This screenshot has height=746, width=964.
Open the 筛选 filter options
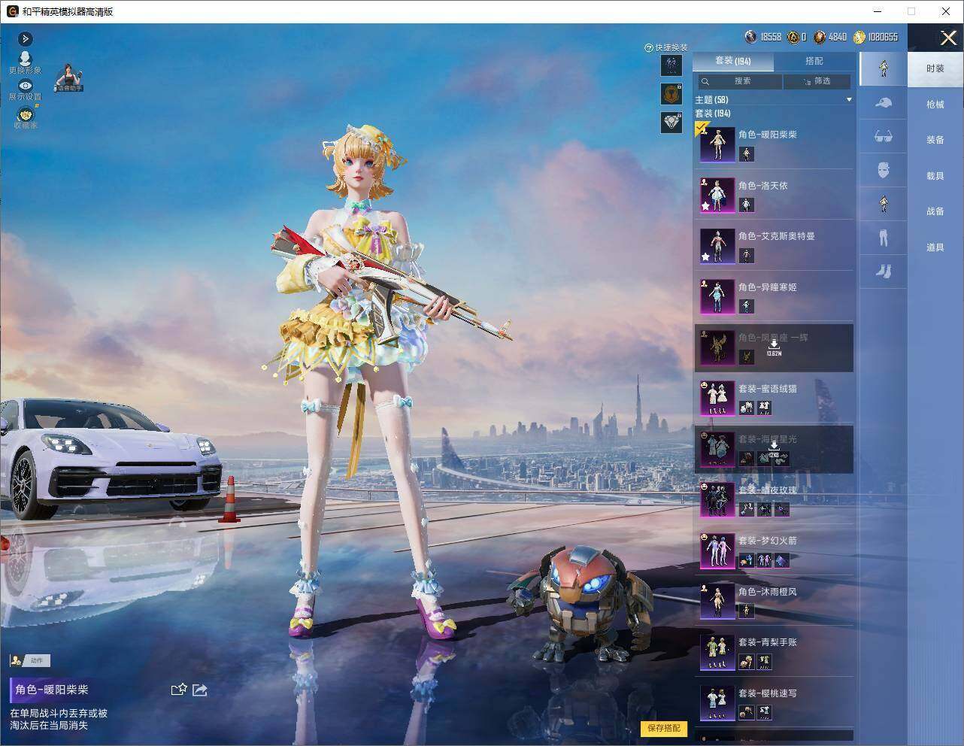pyautogui.click(x=817, y=81)
